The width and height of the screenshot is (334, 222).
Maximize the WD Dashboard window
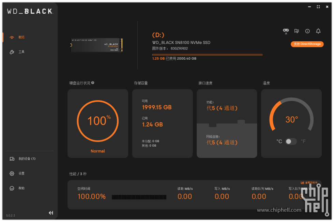click(x=318, y=7)
